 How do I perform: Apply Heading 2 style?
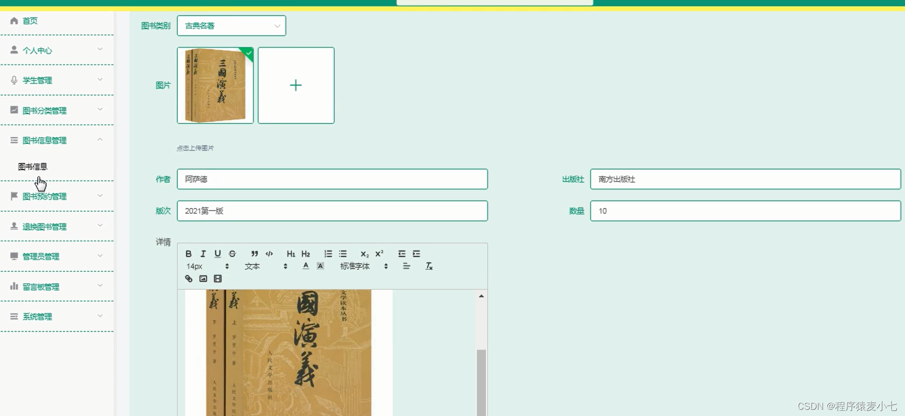click(x=306, y=254)
